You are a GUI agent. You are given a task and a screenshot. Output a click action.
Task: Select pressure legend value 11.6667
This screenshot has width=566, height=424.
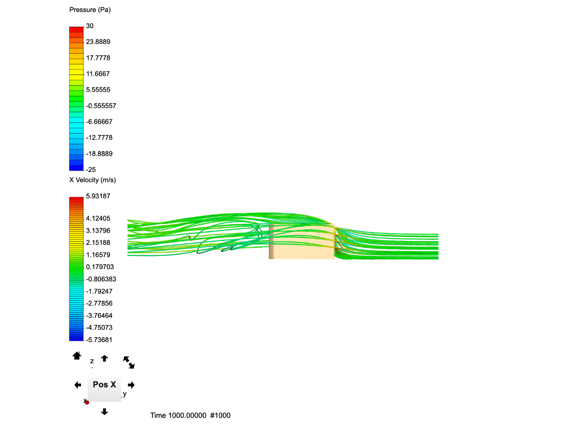click(98, 74)
